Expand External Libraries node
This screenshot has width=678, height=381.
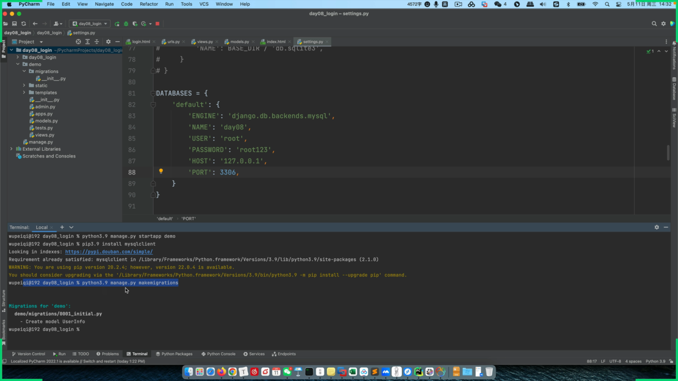pyautogui.click(x=11, y=149)
